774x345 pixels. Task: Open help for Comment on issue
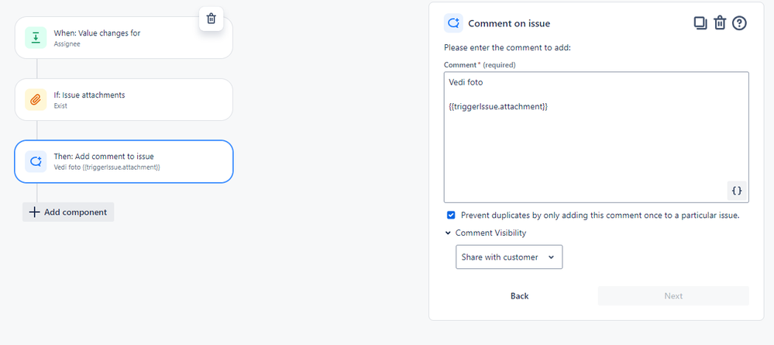(x=739, y=23)
